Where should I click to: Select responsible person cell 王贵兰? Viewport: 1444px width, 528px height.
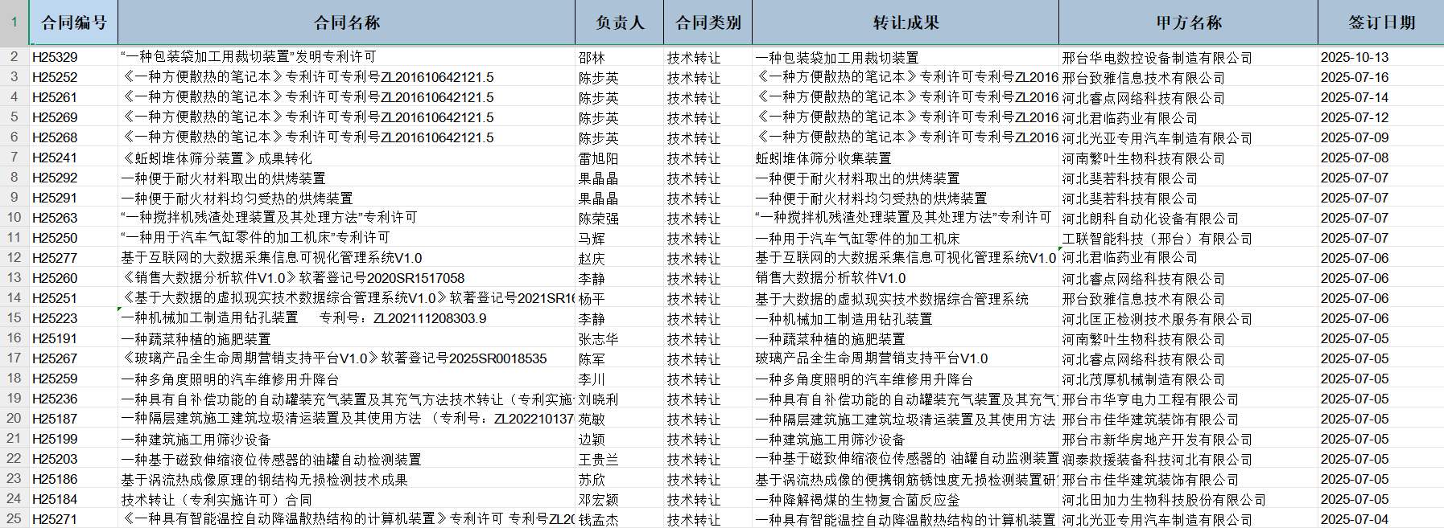tap(620, 459)
